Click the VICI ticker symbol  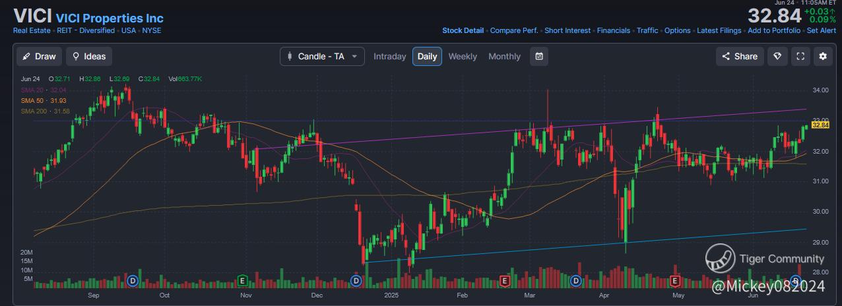[33, 16]
